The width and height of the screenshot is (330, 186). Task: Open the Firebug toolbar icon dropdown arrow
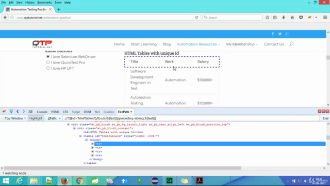pyautogui.click(x=316, y=18)
